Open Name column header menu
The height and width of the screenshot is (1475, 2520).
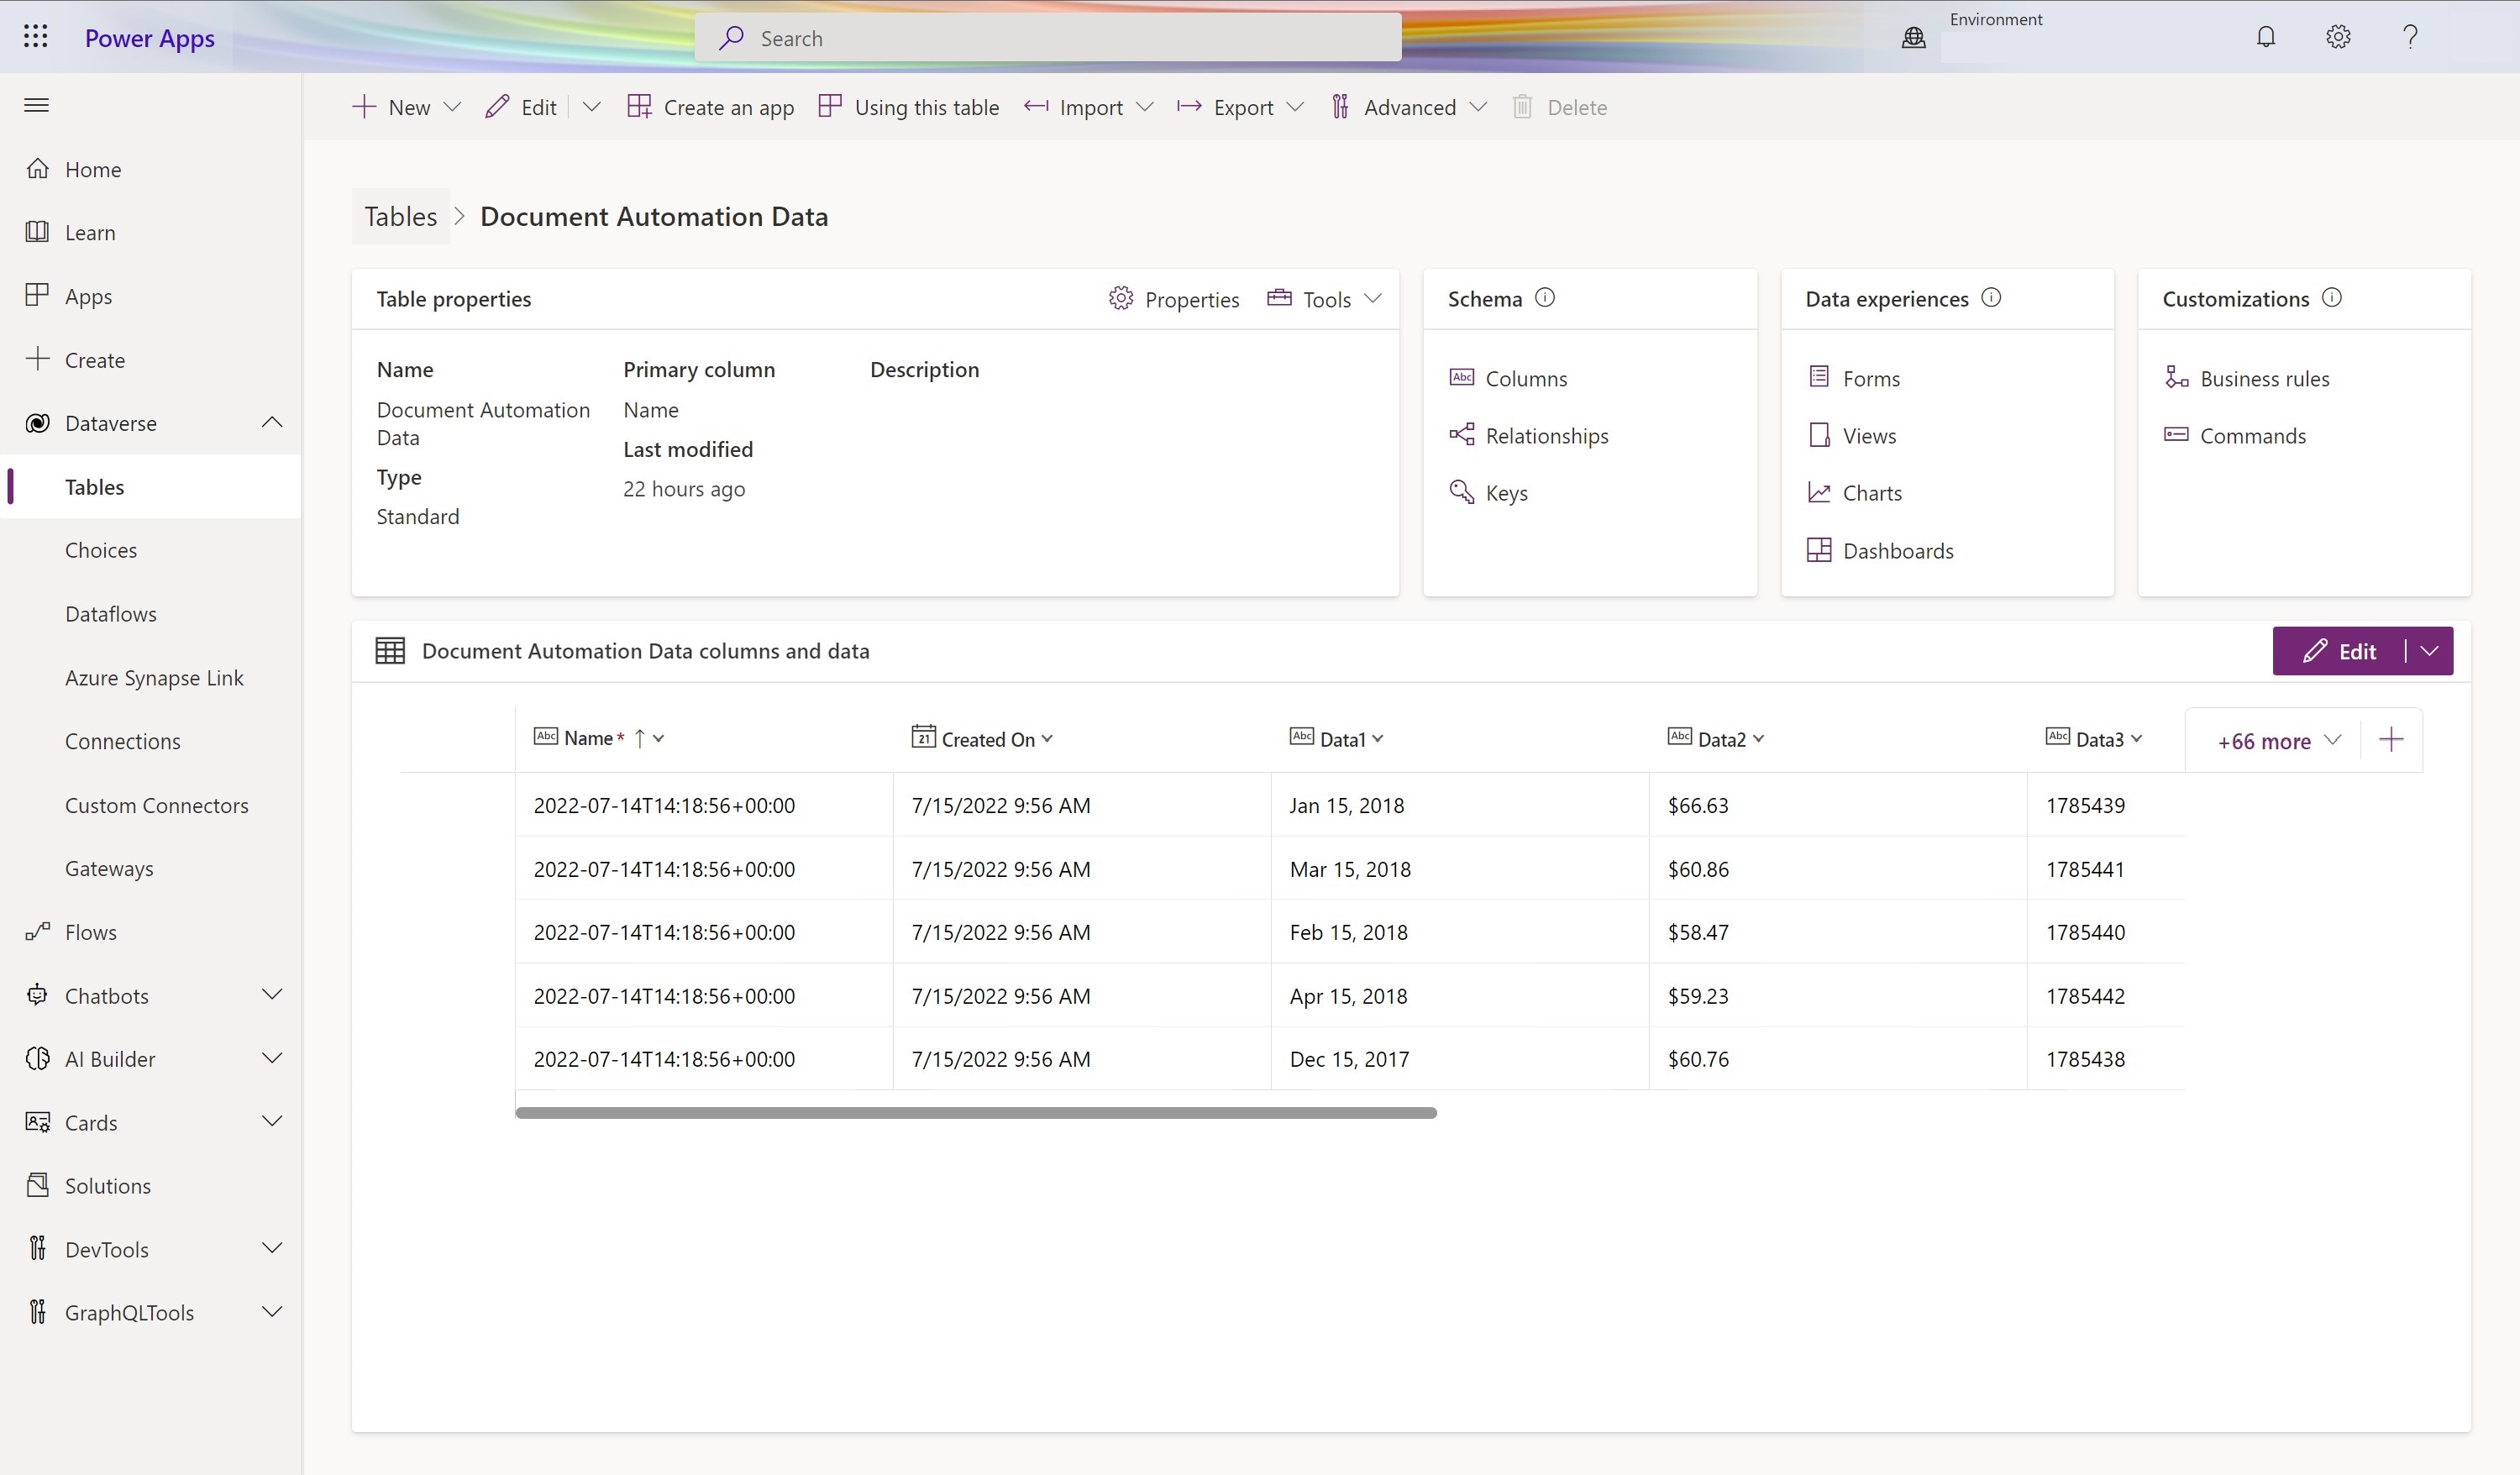658,738
